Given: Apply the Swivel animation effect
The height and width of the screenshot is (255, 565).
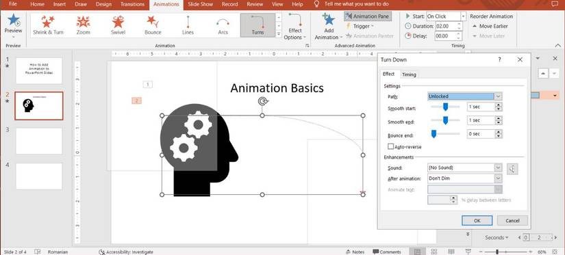Looking at the screenshot, I should (118, 25).
